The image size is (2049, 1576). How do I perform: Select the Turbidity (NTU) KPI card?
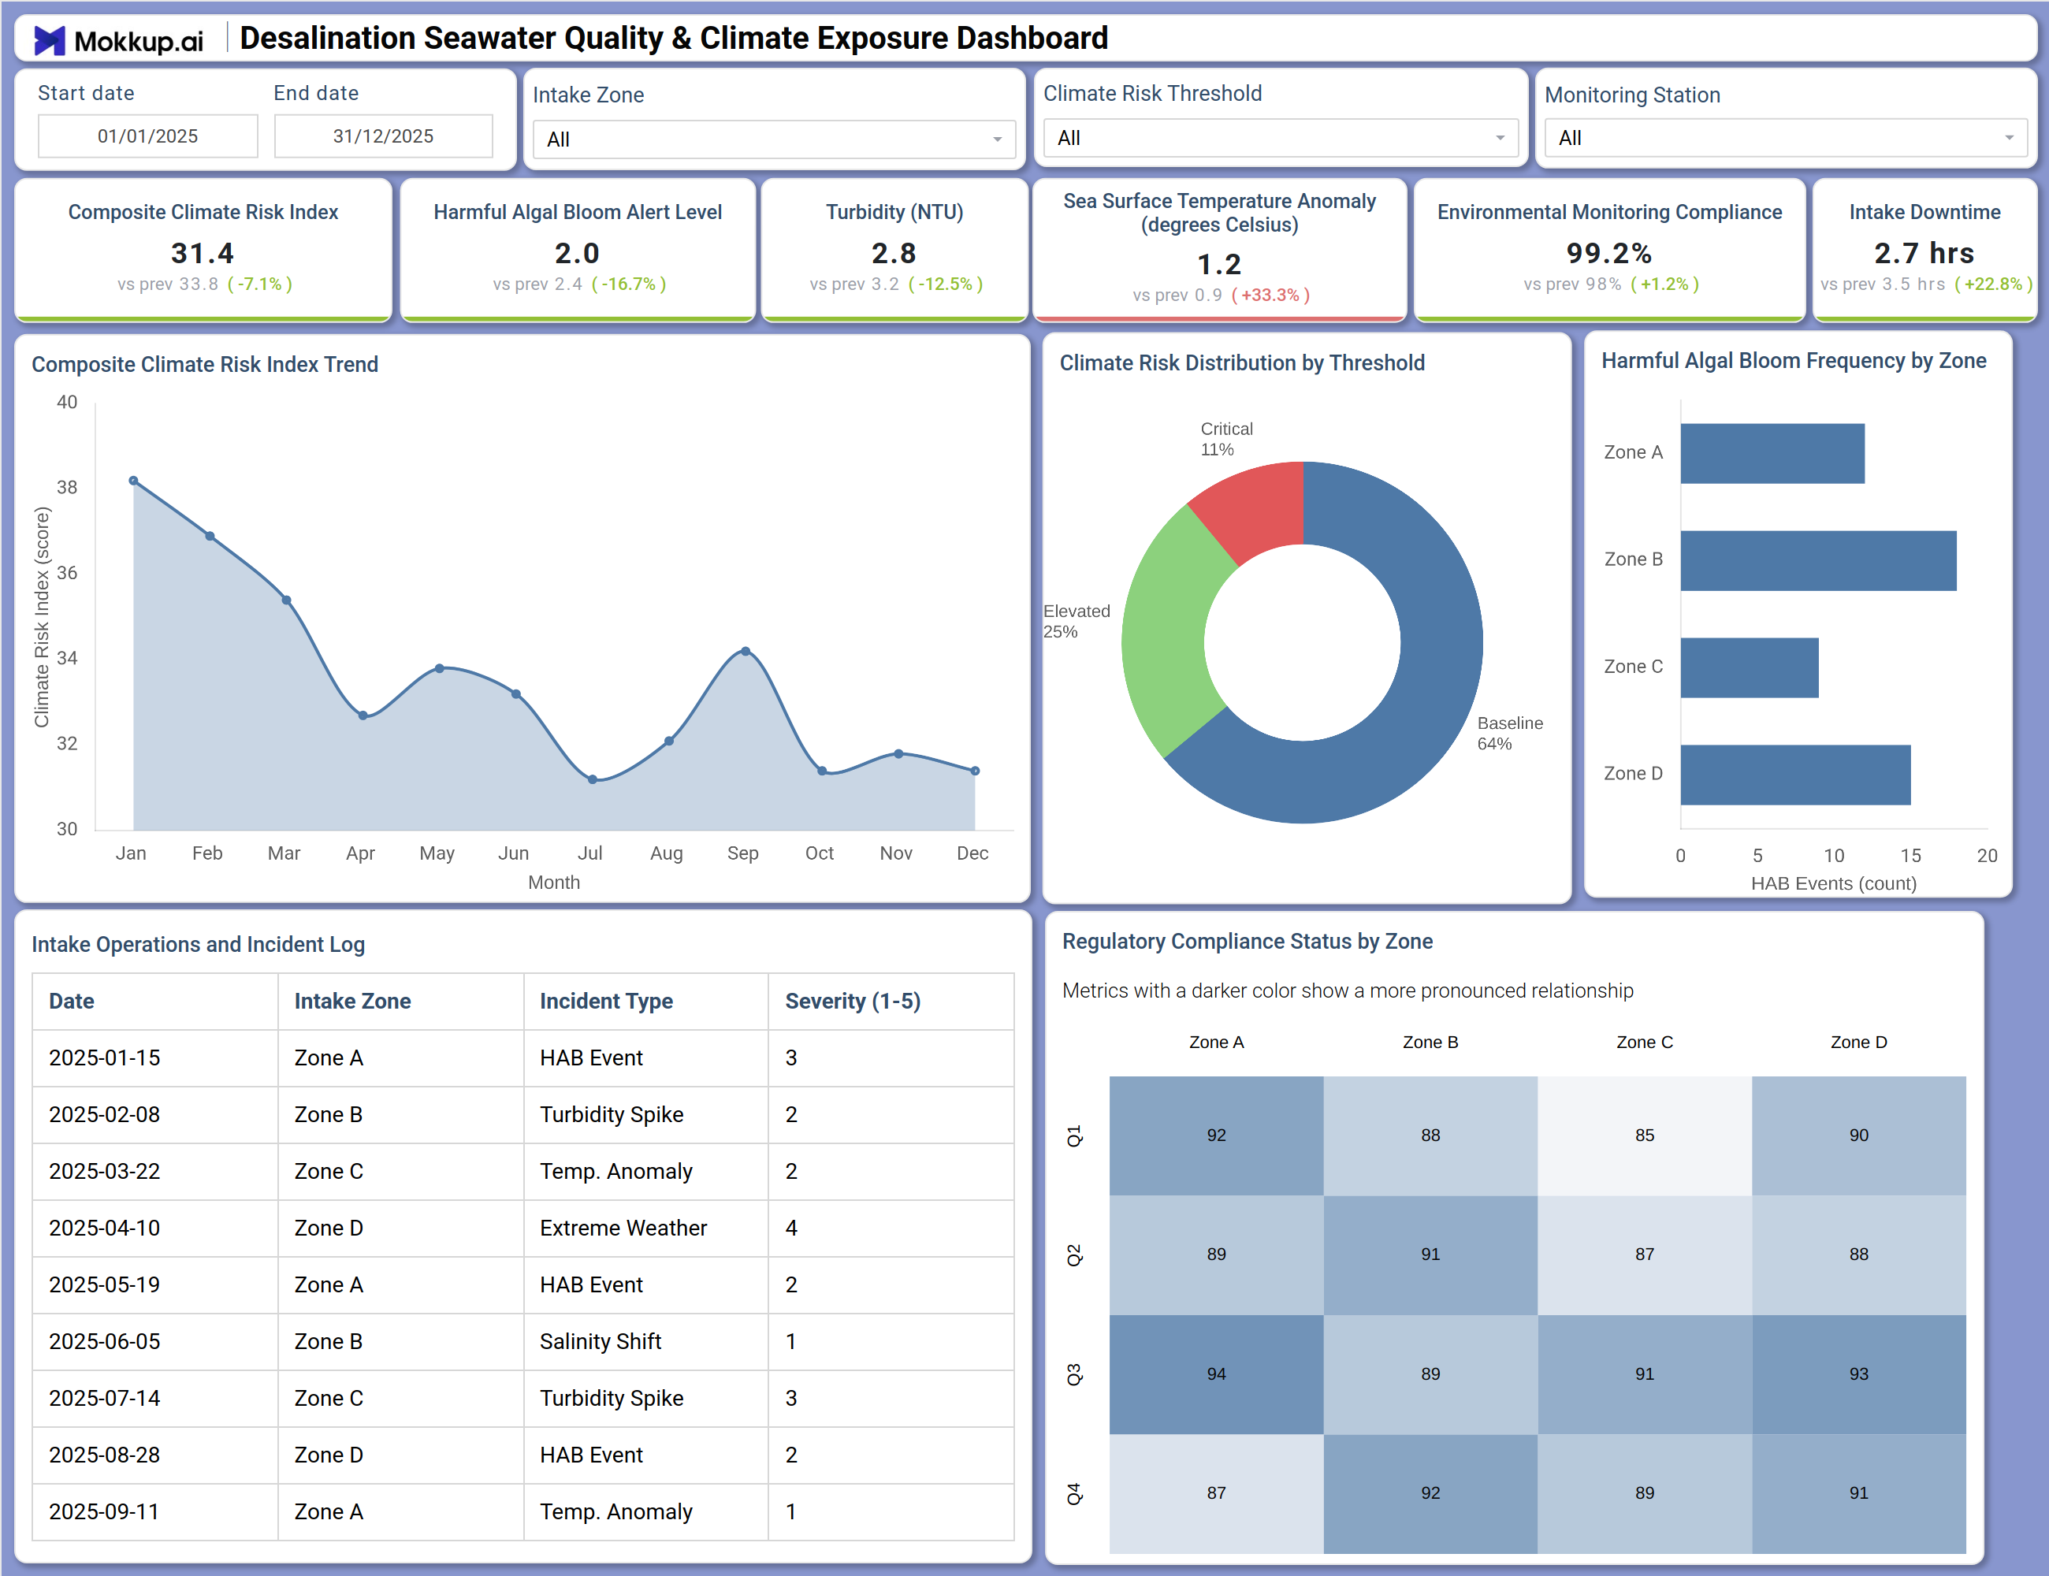pyautogui.click(x=894, y=250)
